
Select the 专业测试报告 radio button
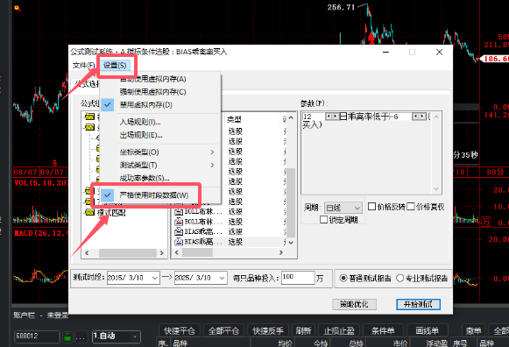coord(400,278)
